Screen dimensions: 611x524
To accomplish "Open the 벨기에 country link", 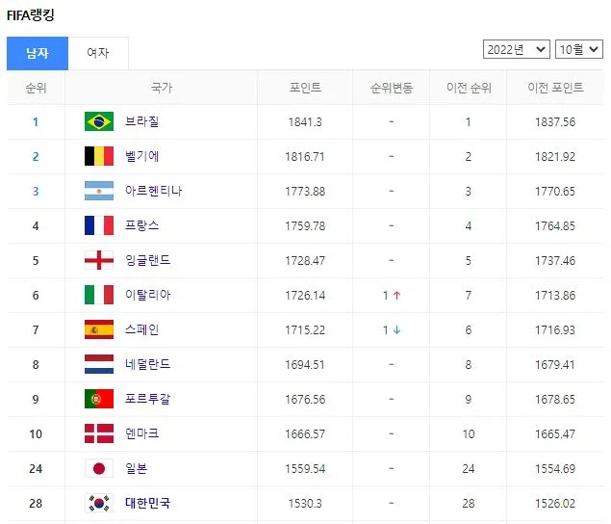I will pyautogui.click(x=141, y=156).
